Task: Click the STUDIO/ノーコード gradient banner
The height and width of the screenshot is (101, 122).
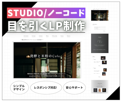Action: [46, 13]
